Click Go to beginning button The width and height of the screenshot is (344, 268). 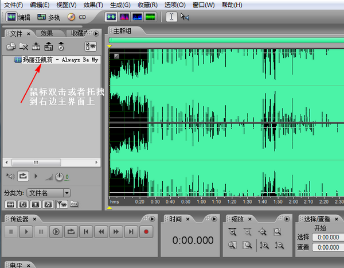coord(86,232)
